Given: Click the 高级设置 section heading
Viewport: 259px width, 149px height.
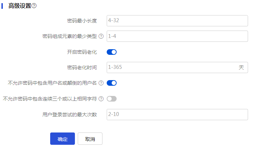Looking at the screenshot, I should (x=20, y=6).
